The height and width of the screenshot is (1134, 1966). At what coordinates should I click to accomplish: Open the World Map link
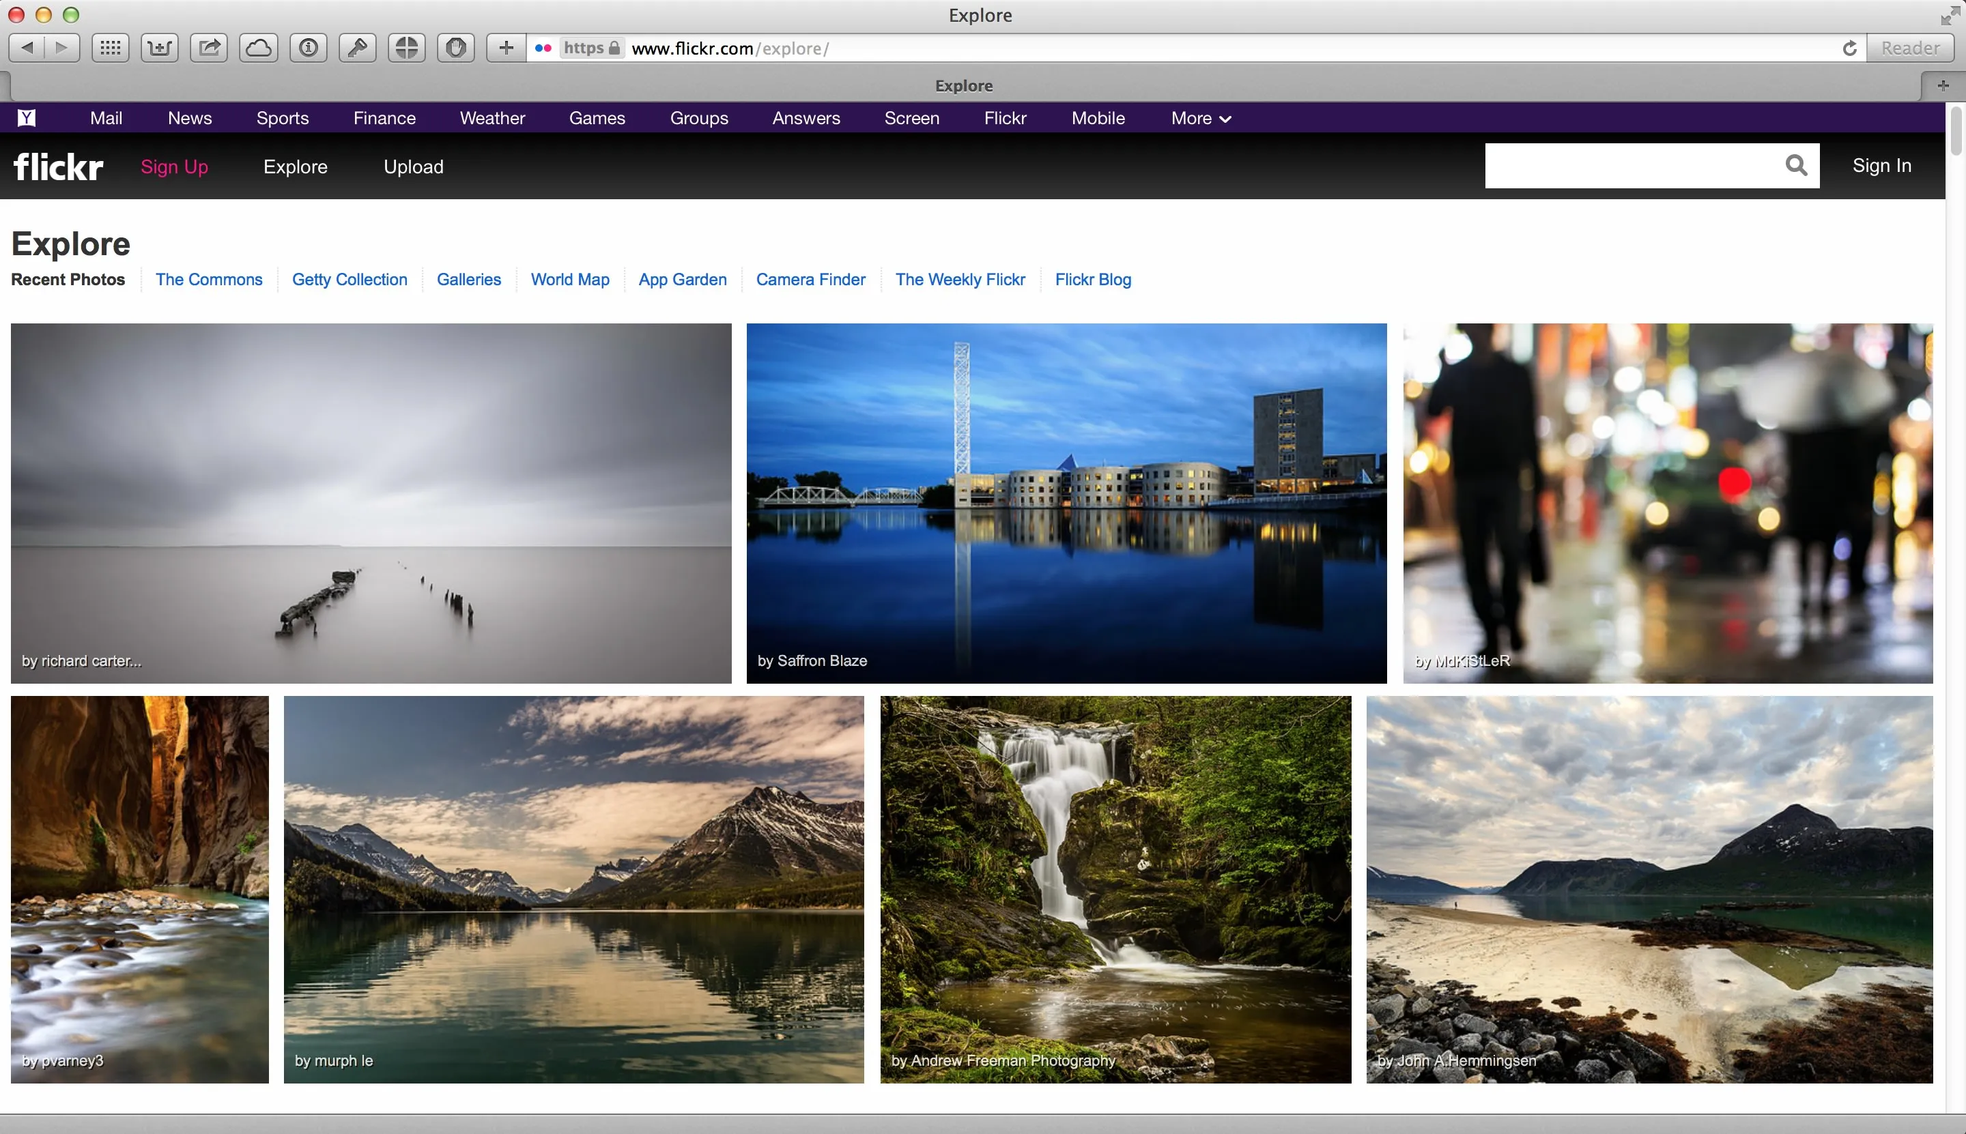(x=571, y=280)
